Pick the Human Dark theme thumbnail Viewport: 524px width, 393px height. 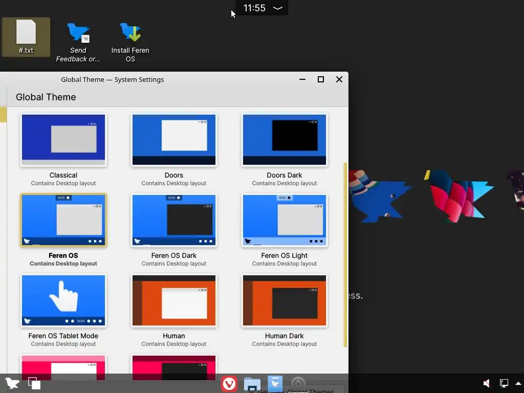[285, 300]
